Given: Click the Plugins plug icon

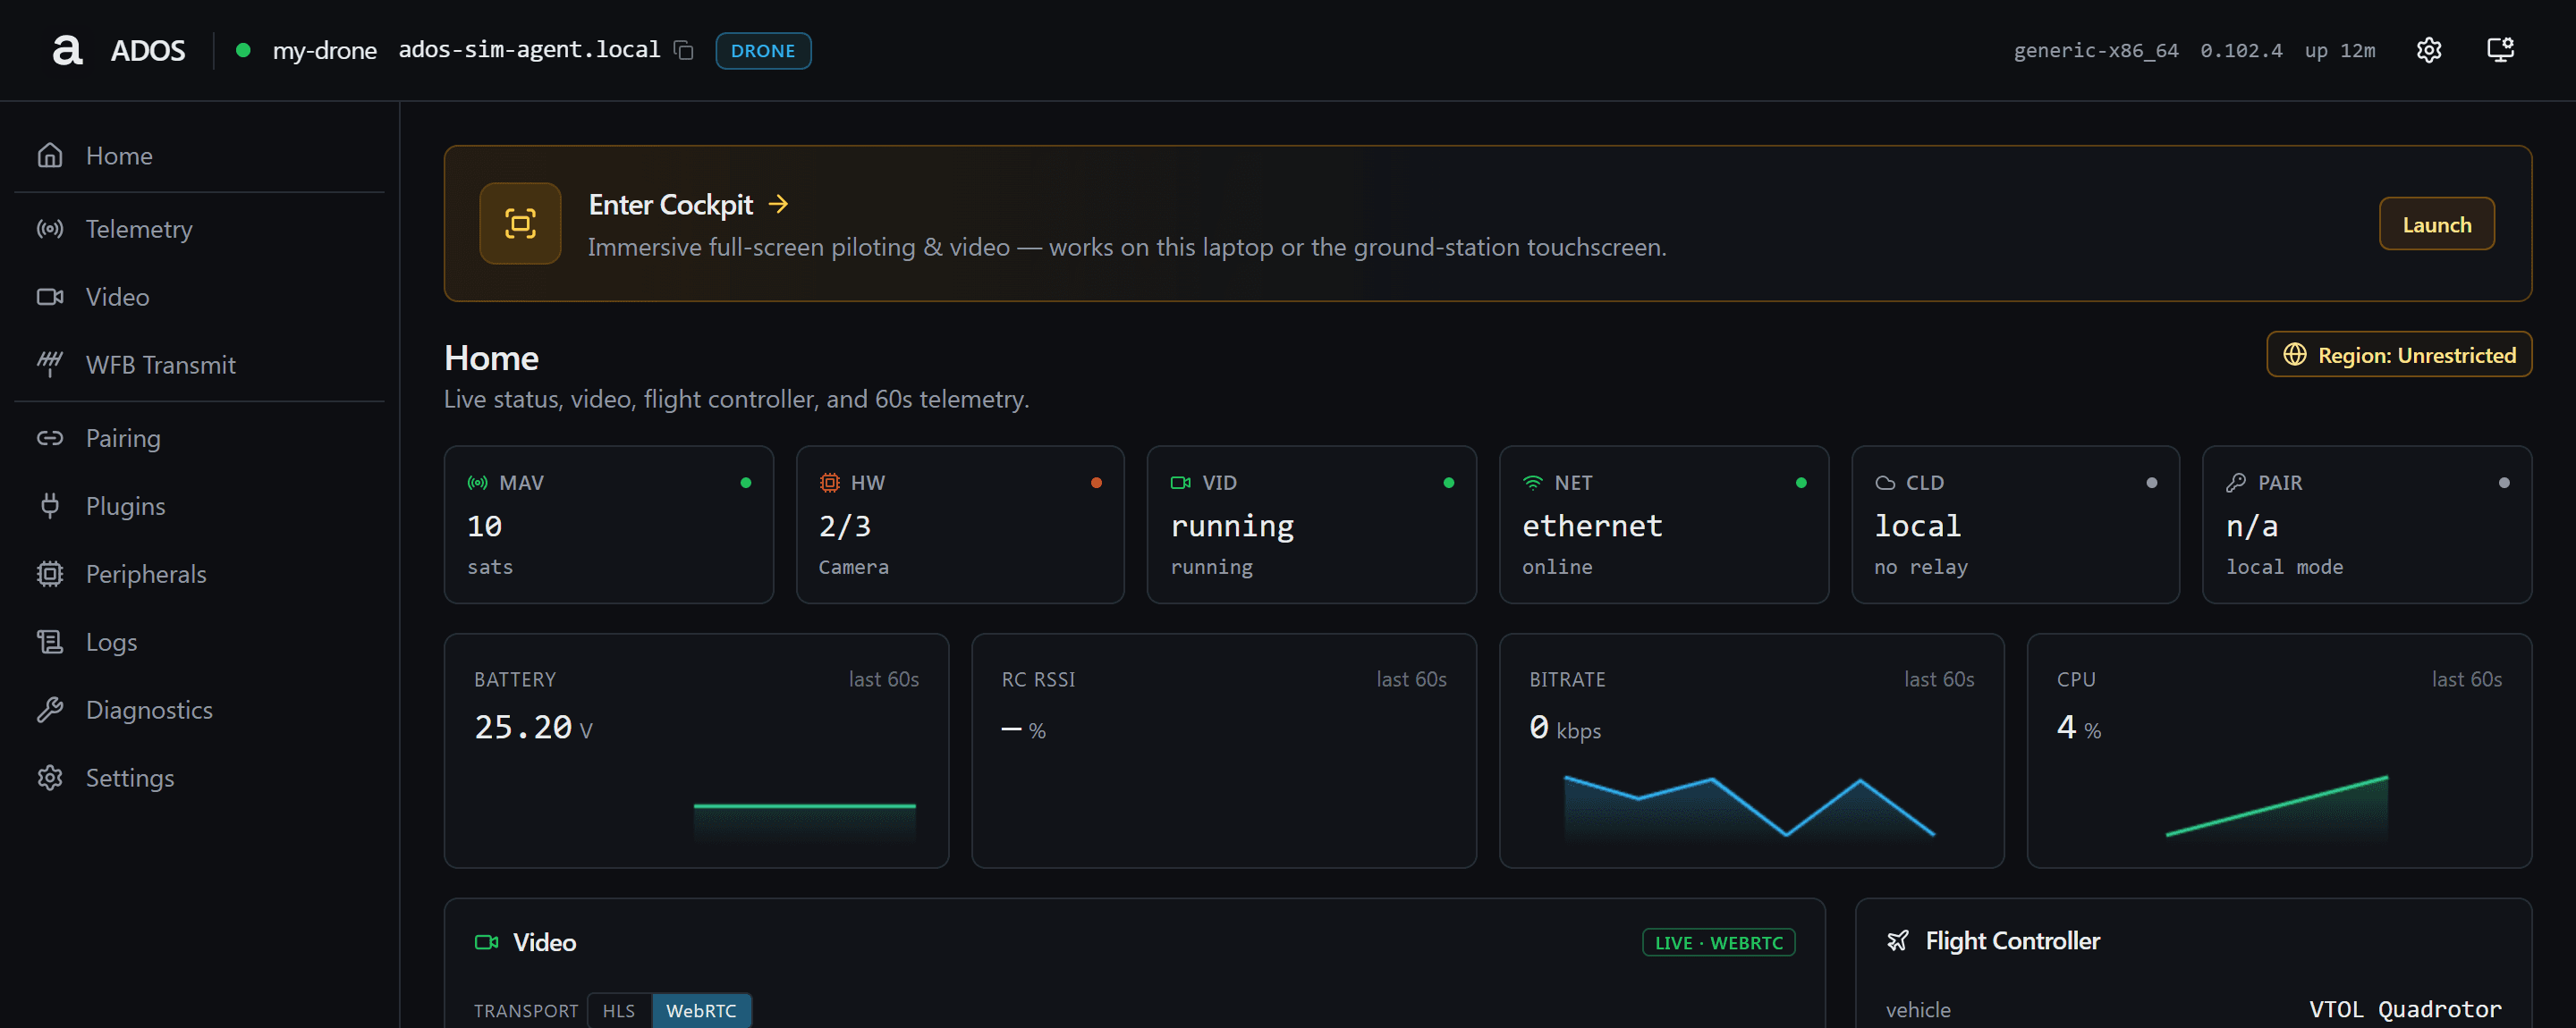Looking at the screenshot, I should (50, 507).
